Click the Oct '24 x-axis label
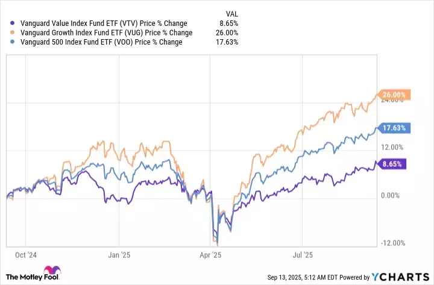The height and width of the screenshot is (285, 434). pyautogui.click(x=27, y=255)
